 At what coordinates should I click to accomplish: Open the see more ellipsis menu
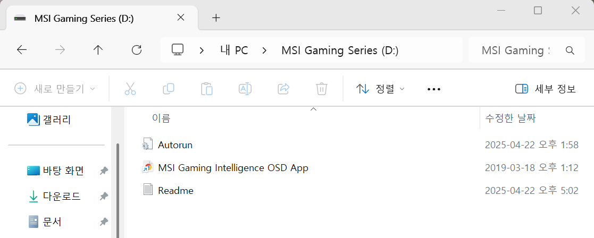(434, 89)
